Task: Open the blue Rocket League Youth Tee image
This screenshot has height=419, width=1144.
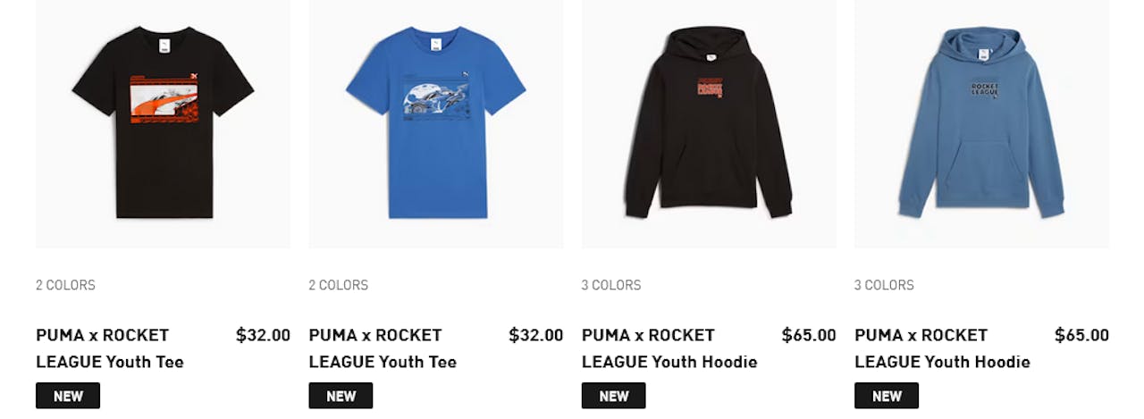Action: (x=436, y=124)
